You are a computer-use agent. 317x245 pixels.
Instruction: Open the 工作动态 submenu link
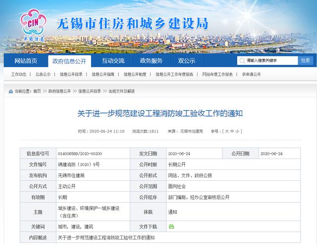[x=18, y=75]
